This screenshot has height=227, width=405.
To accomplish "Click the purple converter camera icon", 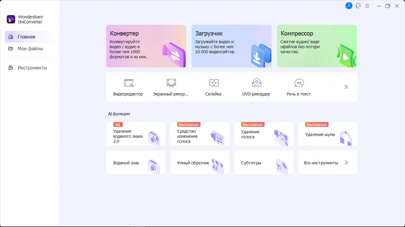I will point(174,55).
